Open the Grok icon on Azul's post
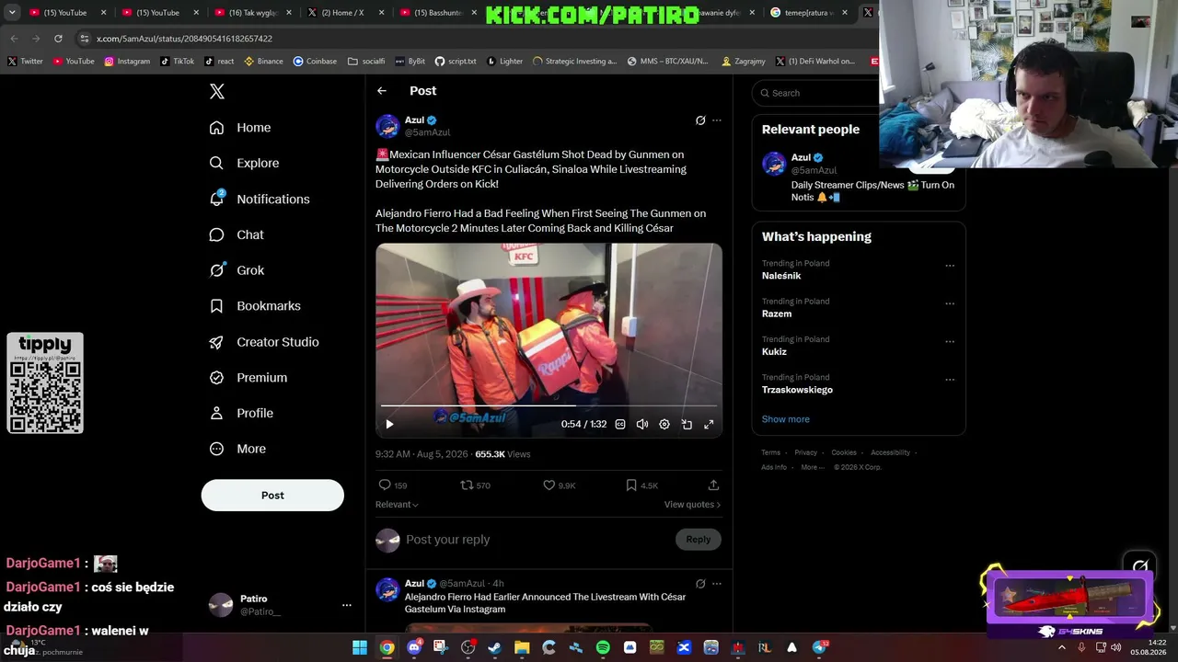 coord(700,120)
